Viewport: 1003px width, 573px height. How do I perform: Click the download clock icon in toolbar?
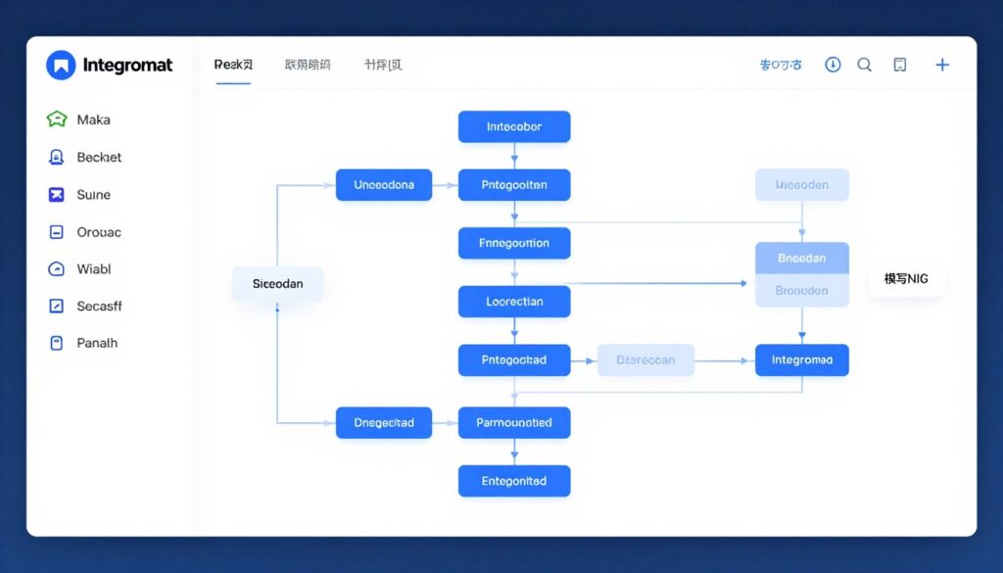(832, 64)
